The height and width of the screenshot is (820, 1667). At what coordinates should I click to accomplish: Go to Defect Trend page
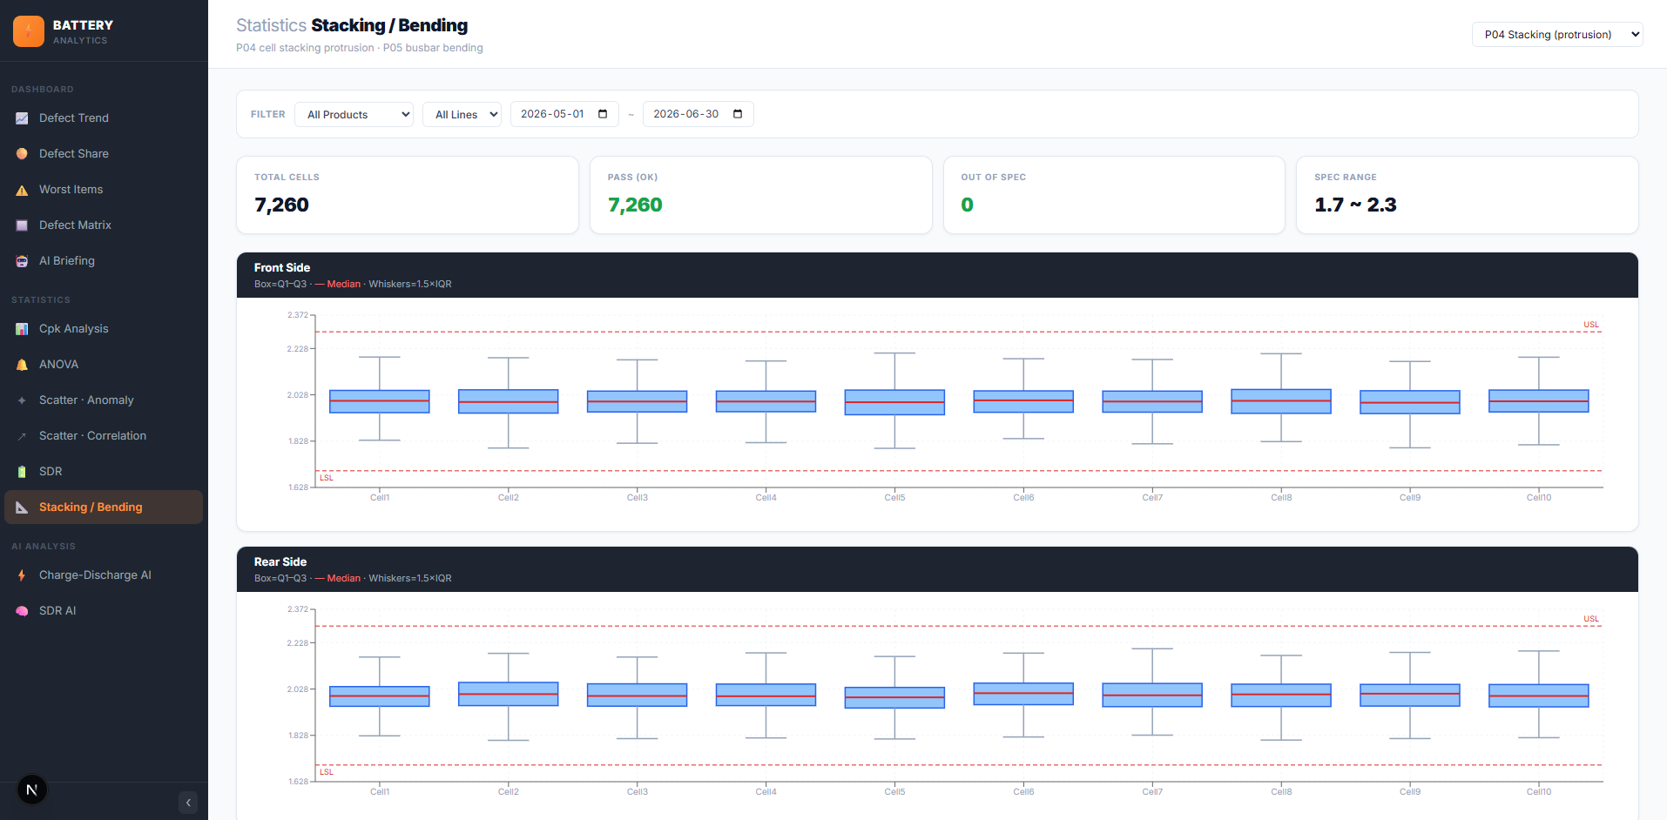[x=104, y=118]
